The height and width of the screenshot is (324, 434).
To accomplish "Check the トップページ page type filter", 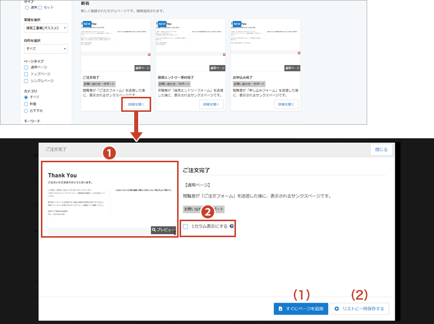I will click(26, 74).
